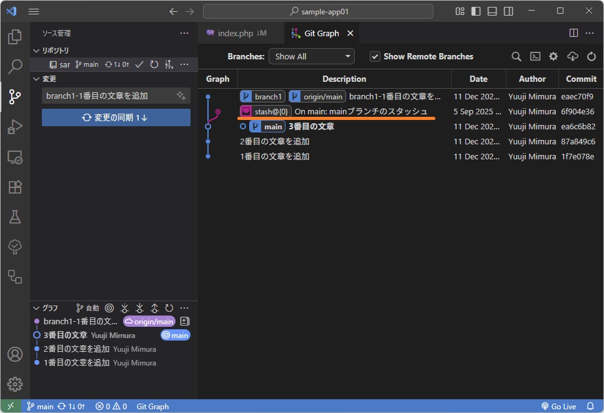
Task: Click the sync 1↓ 0↑ in repository row
Action: pos(117,64)
